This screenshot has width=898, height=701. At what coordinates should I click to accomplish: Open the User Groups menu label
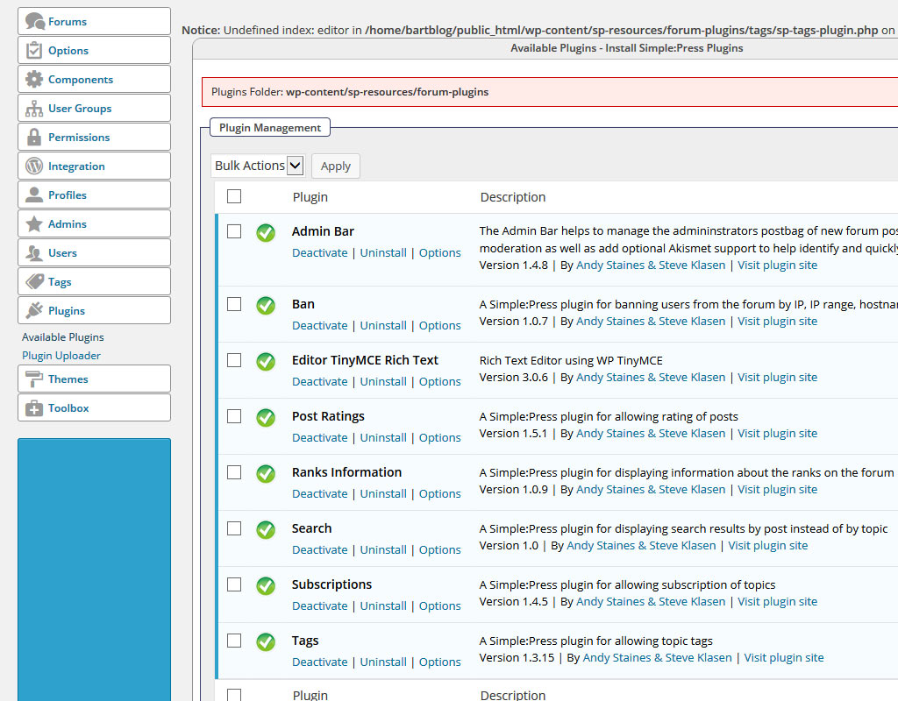click(x=80, y=108)
